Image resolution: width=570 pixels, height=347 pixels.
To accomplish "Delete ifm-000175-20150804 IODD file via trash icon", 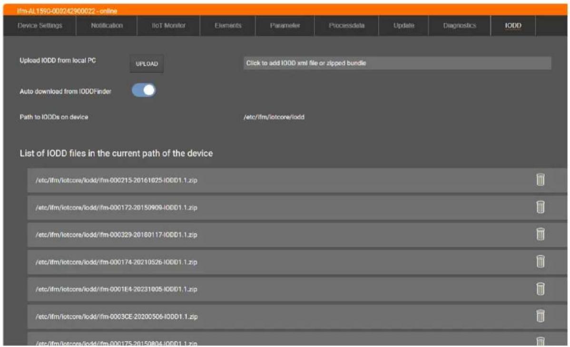I will [540, 341].
